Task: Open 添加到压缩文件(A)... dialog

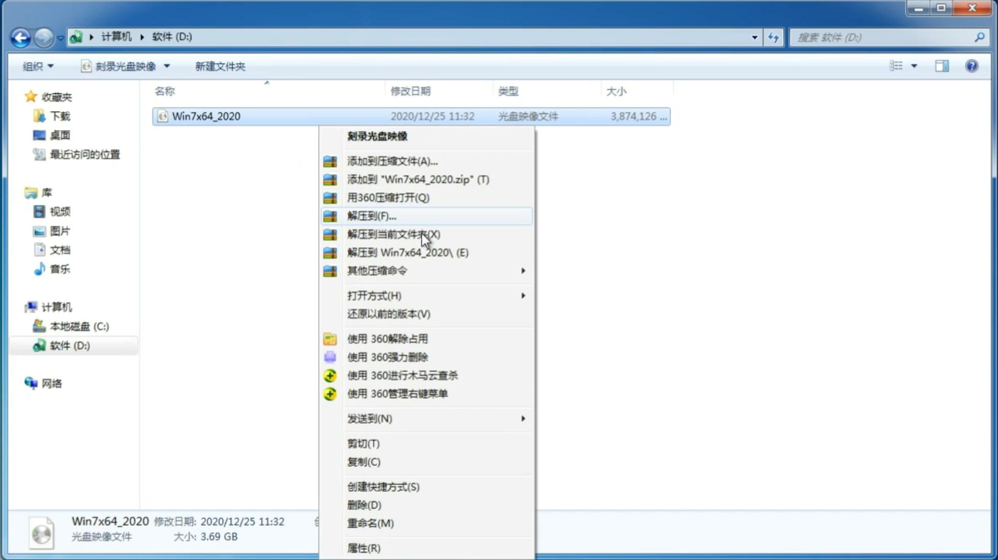Action: point(392,161)
